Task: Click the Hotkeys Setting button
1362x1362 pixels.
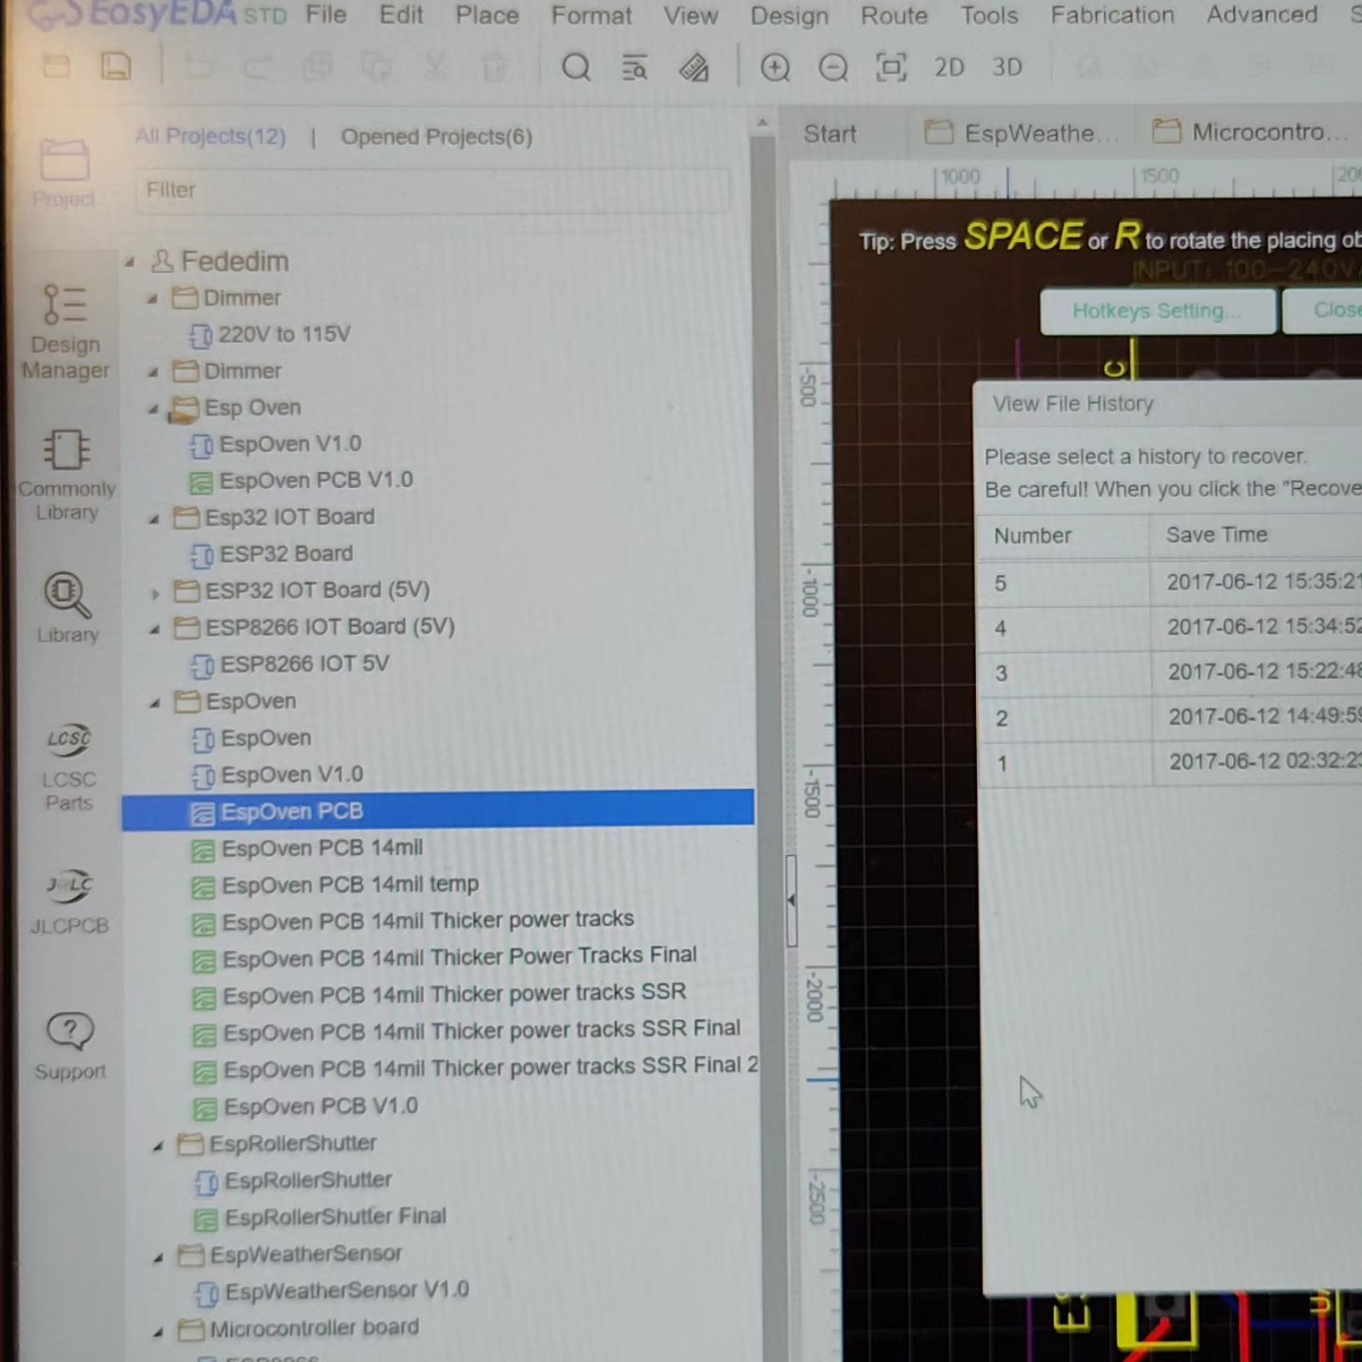Action: [x=1158, y=311]
